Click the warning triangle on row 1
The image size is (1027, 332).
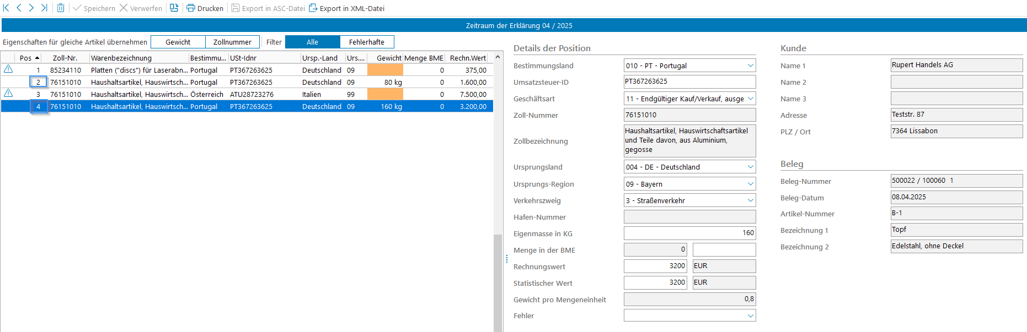(8, 69)
